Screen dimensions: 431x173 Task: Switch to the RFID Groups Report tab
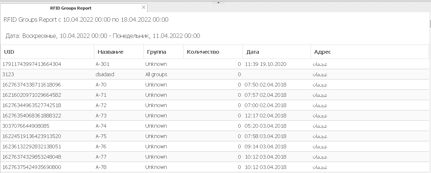point(71,8)
